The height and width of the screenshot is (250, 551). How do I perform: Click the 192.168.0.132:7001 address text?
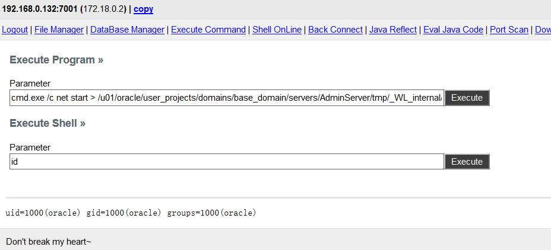(x=40, y=9)
